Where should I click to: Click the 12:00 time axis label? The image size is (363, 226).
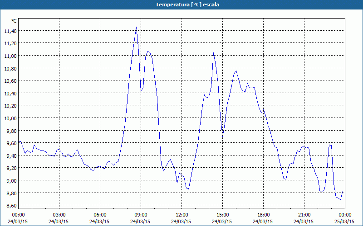(x=182, y=215)
